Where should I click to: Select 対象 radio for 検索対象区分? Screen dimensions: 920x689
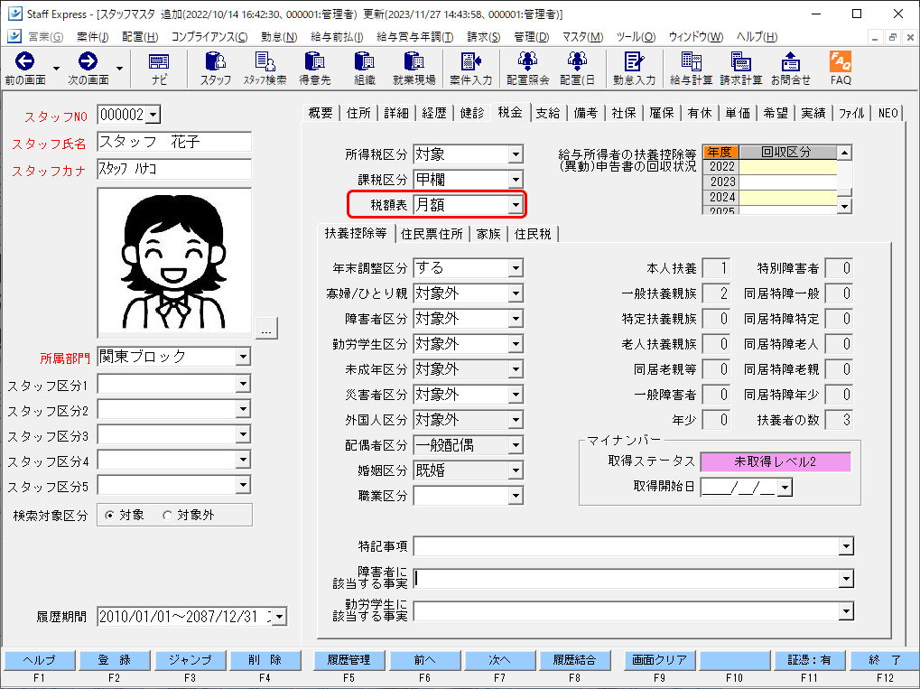109,516
